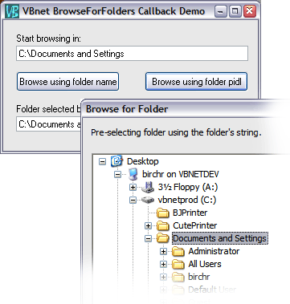Click the CutePrinter folder icon
Screen dimensions: 290x304
pyautogui.click(x=163, y=225)
